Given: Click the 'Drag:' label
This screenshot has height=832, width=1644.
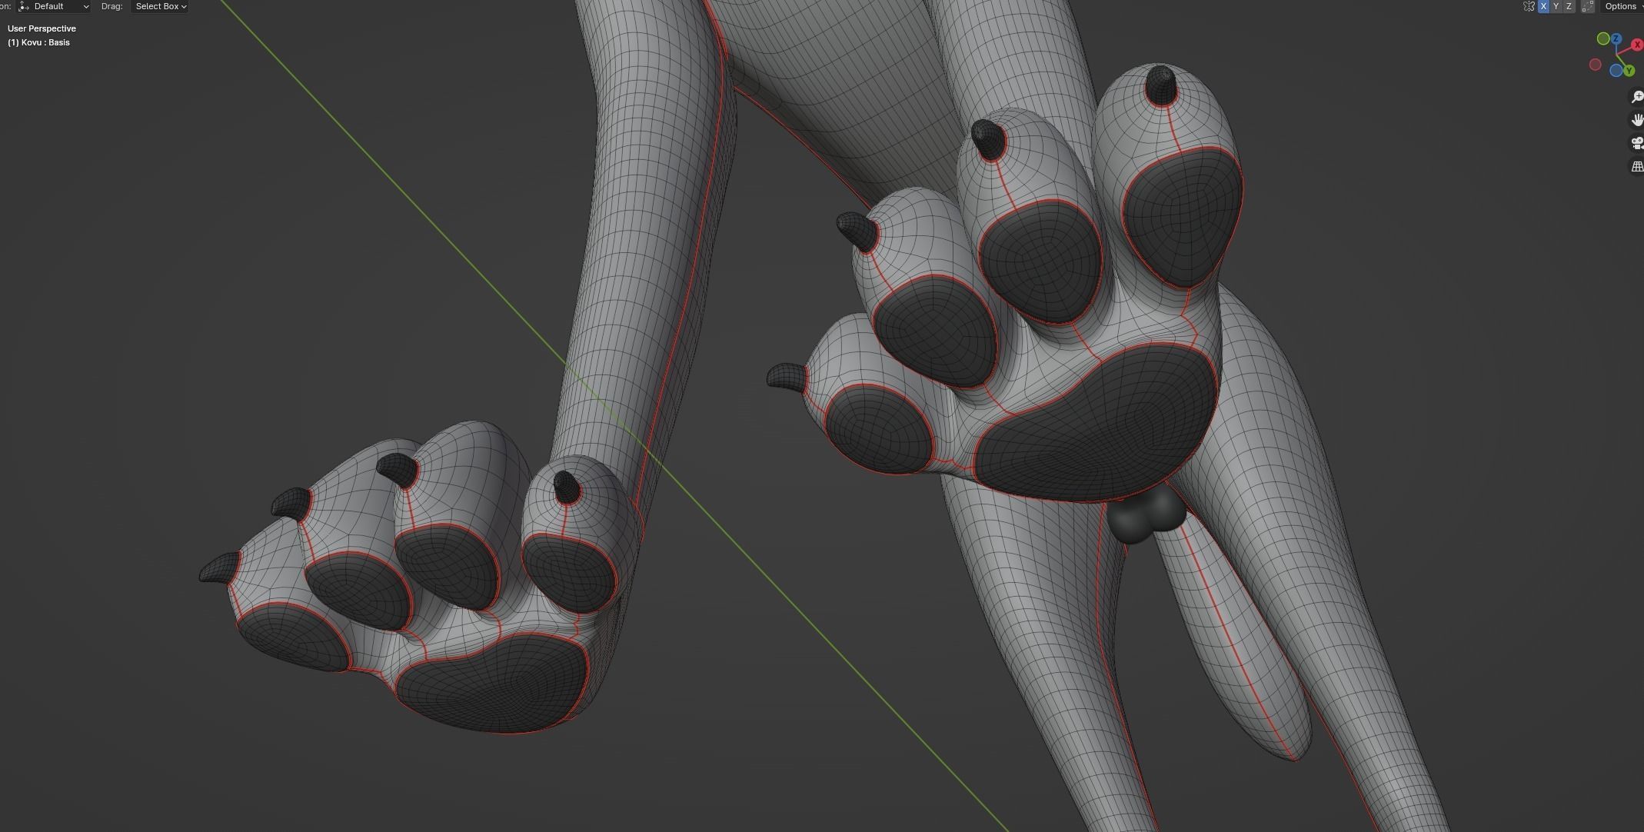Looking at the screenshot, I should [111, 6].
